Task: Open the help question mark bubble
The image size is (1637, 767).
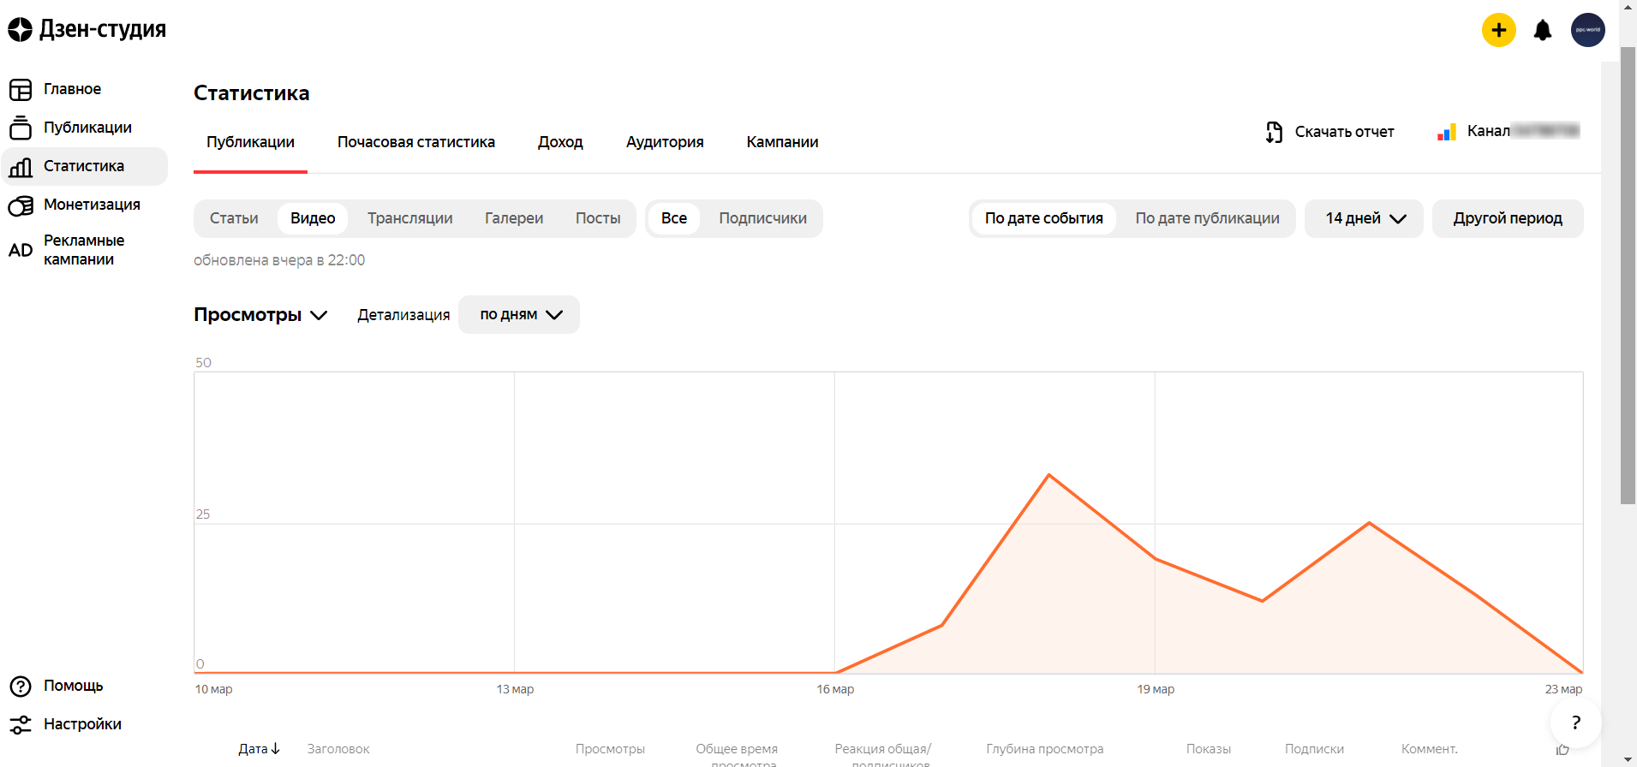Action: click(1574, 722)
